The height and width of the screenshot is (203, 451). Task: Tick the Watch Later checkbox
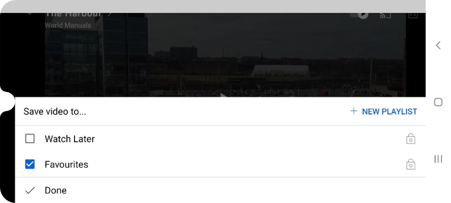[x=30, y=139]
